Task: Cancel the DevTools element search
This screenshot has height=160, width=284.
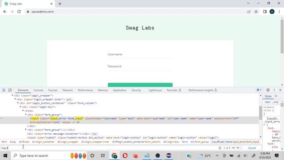Action: pos(252,148)
